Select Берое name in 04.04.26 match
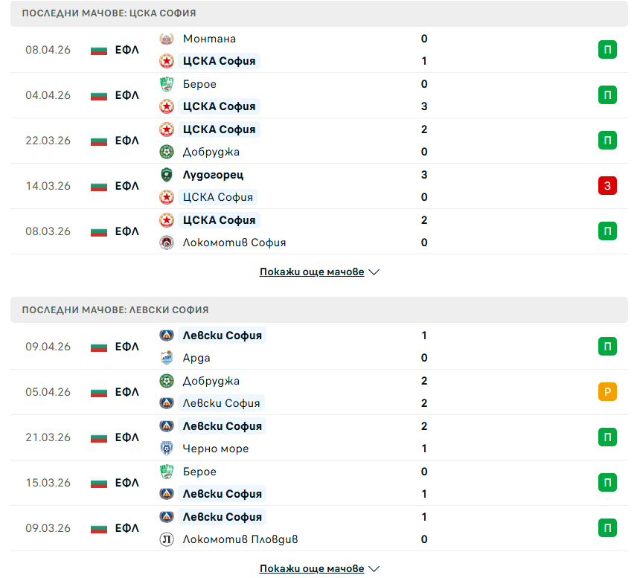 (x=199, y=84)
